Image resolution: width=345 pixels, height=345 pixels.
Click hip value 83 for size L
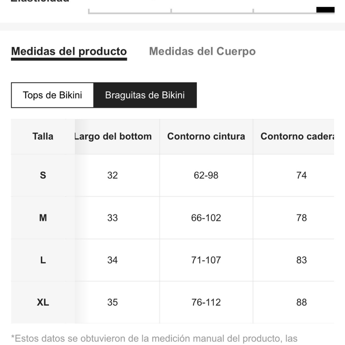(x=301, y=260)
